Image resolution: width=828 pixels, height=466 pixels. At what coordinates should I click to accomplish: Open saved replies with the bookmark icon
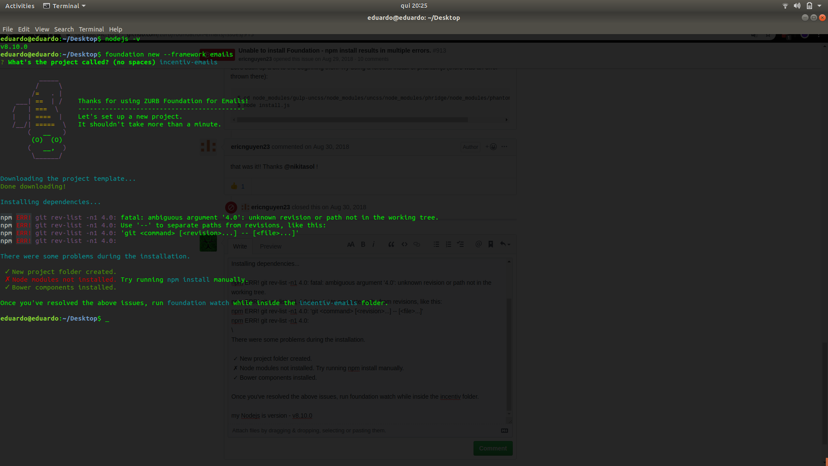tap(490, 244)
